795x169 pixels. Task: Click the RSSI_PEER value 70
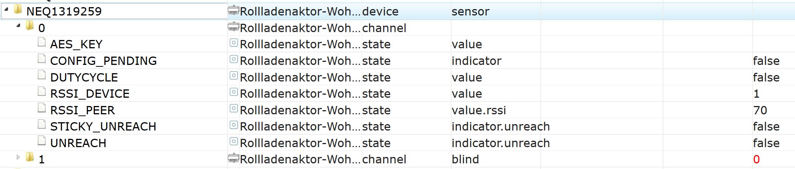tap(760, 110)
